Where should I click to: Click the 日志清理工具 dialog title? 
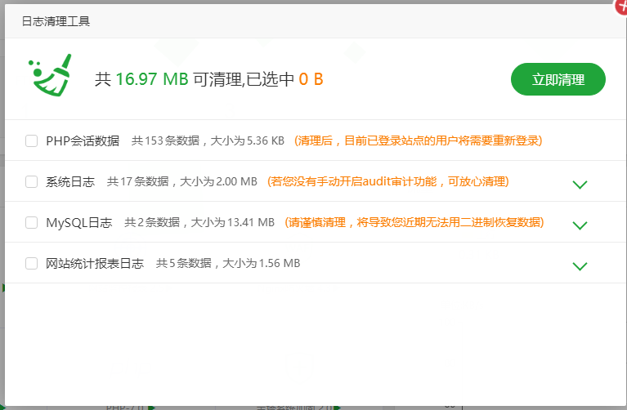click(x=56, y=21)
